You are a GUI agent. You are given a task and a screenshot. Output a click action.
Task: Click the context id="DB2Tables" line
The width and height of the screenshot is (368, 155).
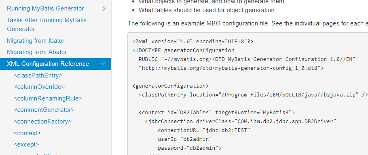click(217, 113)
